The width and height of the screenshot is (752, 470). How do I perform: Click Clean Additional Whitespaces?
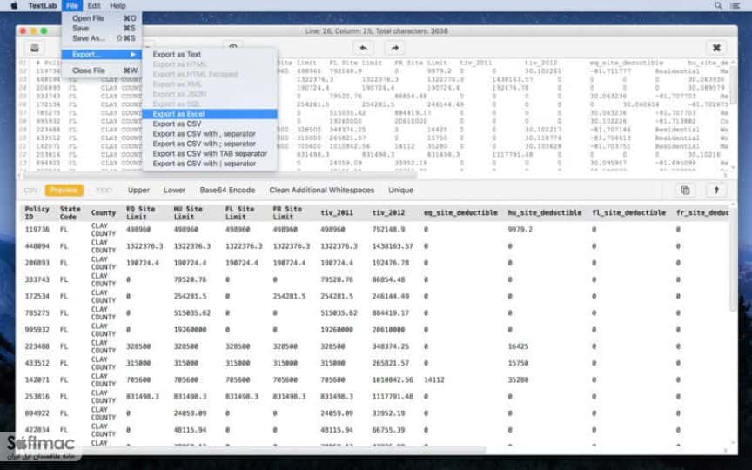tap(322, 191)
